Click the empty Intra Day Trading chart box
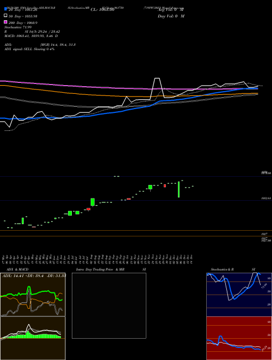This screenshot has width=272, height=360. click(109, 305)
